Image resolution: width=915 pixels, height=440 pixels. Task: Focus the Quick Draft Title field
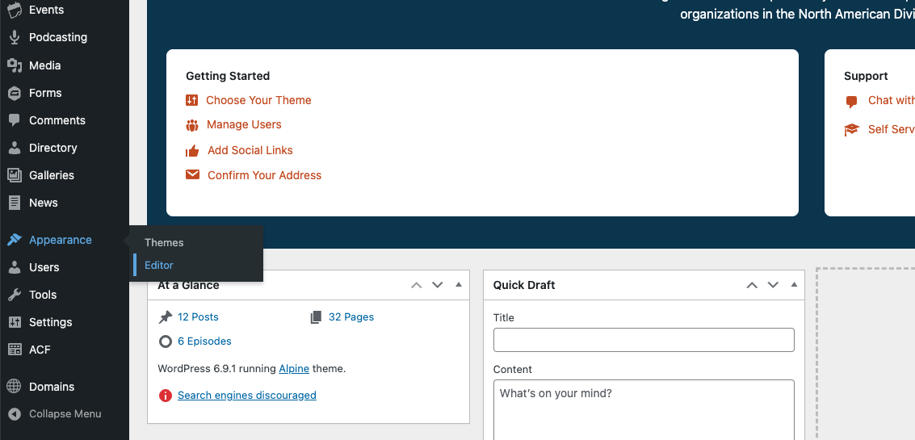coord(644,340)
